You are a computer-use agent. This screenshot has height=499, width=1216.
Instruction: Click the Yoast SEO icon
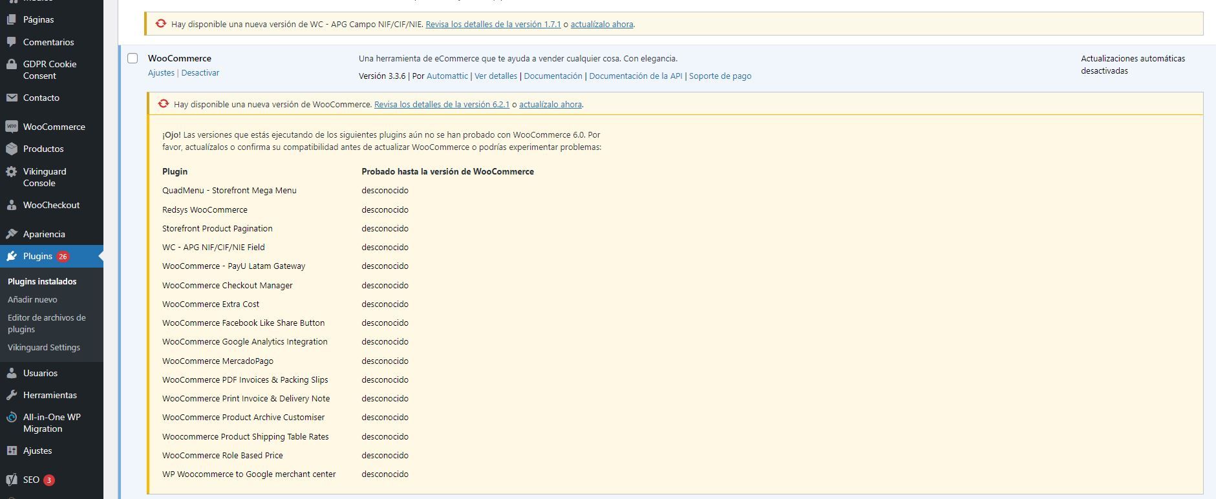[x=12, y=480]
